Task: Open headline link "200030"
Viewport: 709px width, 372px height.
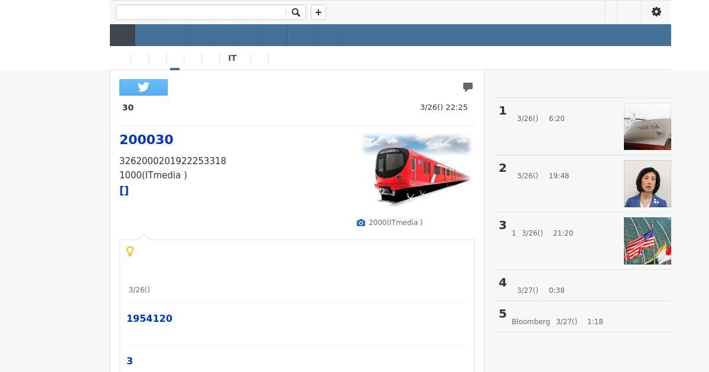Action: [147, 140]
